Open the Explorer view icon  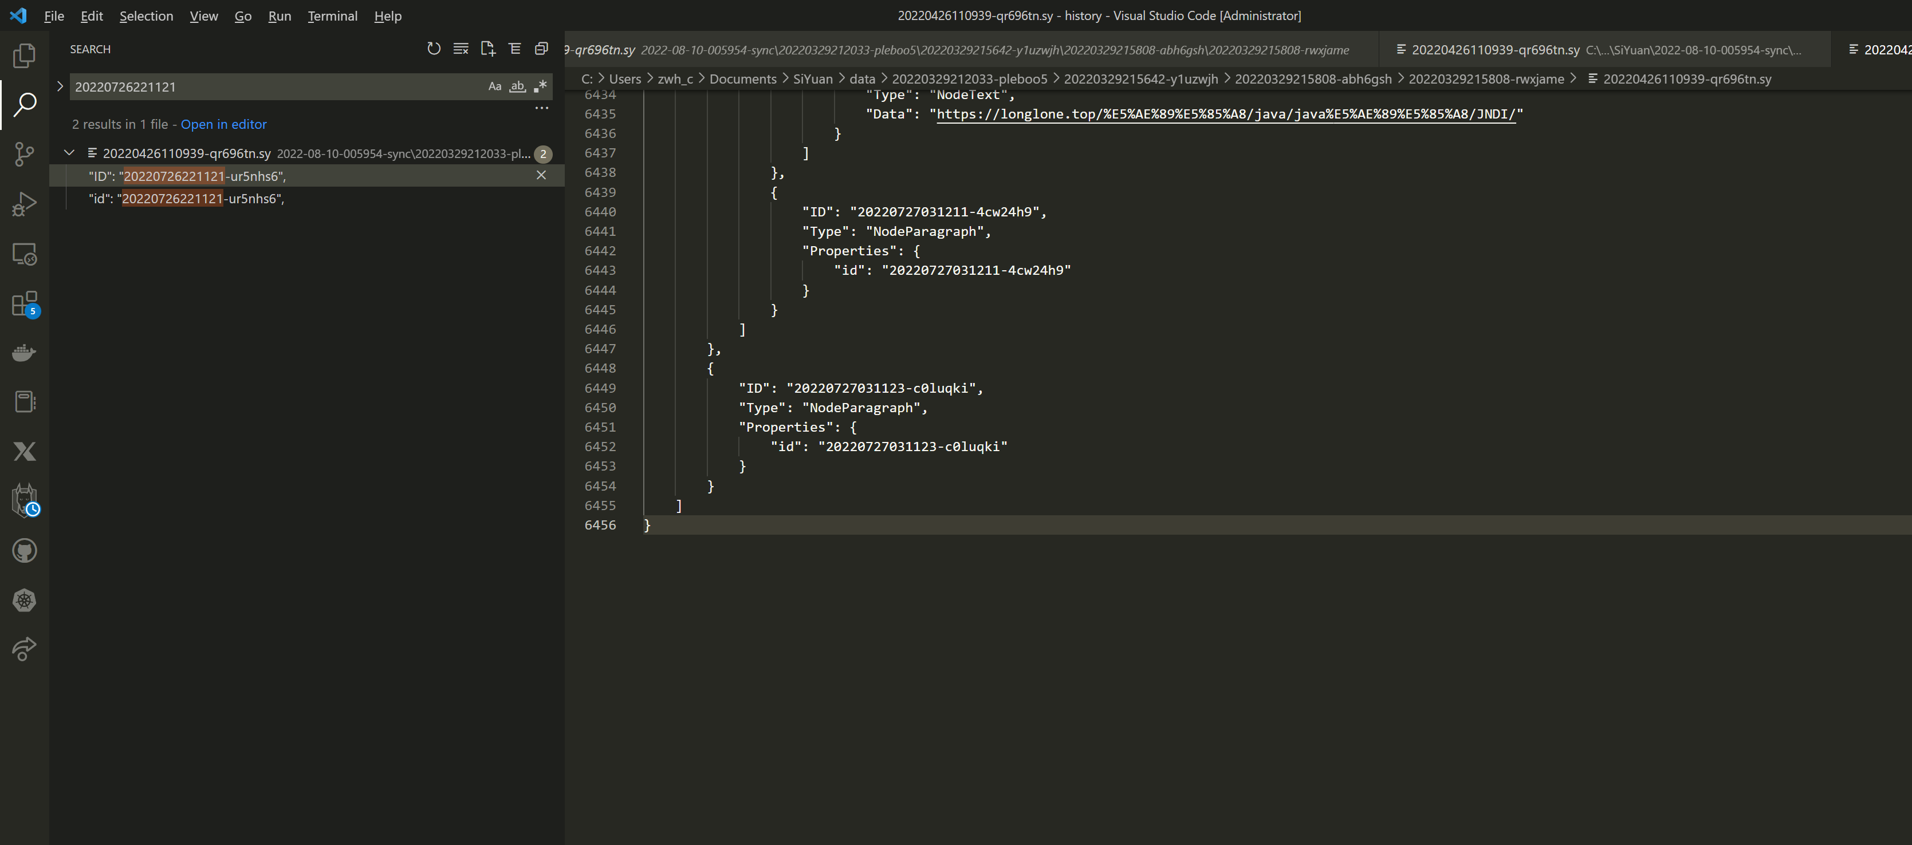point(25,56)
